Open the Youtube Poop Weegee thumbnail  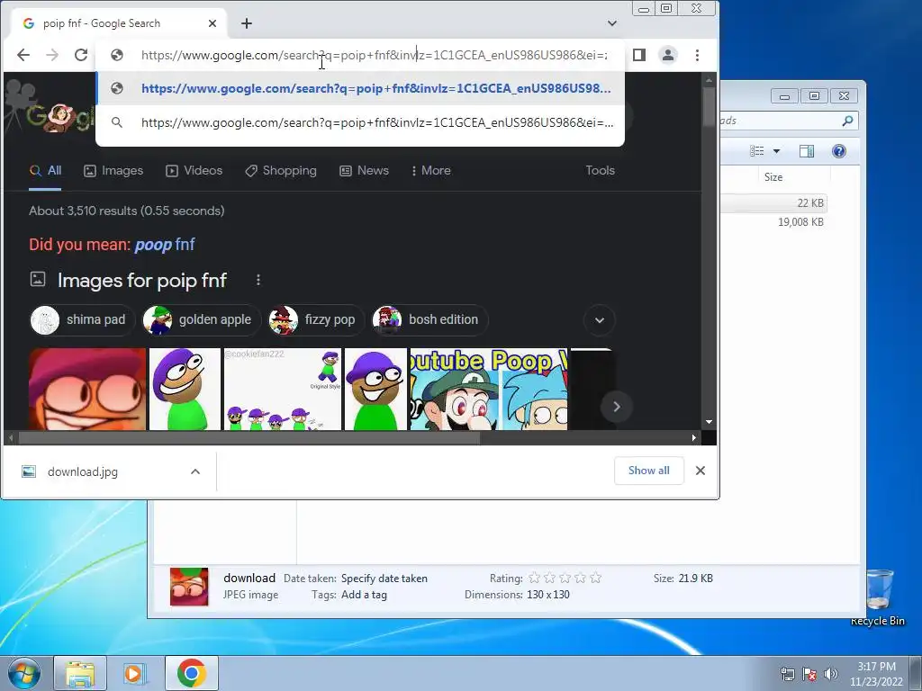[489, 389]
